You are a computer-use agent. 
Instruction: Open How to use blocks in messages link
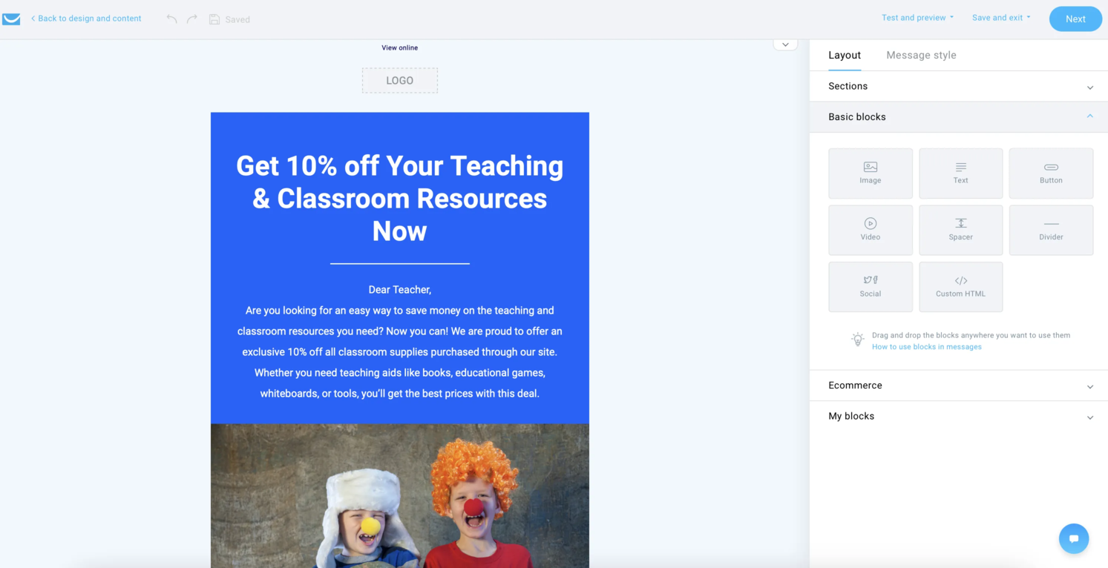[x=926, y=347]
